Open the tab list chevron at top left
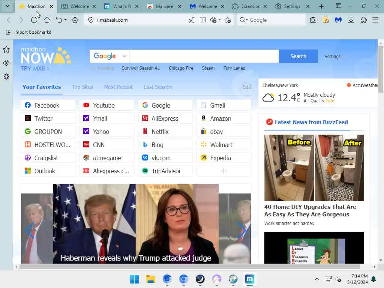The width and height of the screenshot is (384, 288). (x=7, y=6)
